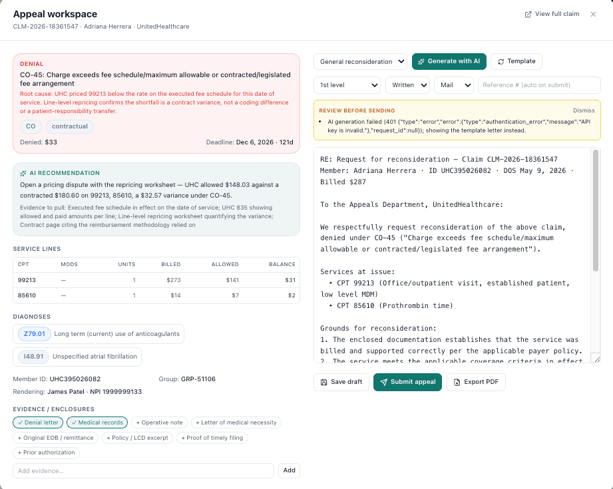Click the $273 billed amount

(173, 280)
